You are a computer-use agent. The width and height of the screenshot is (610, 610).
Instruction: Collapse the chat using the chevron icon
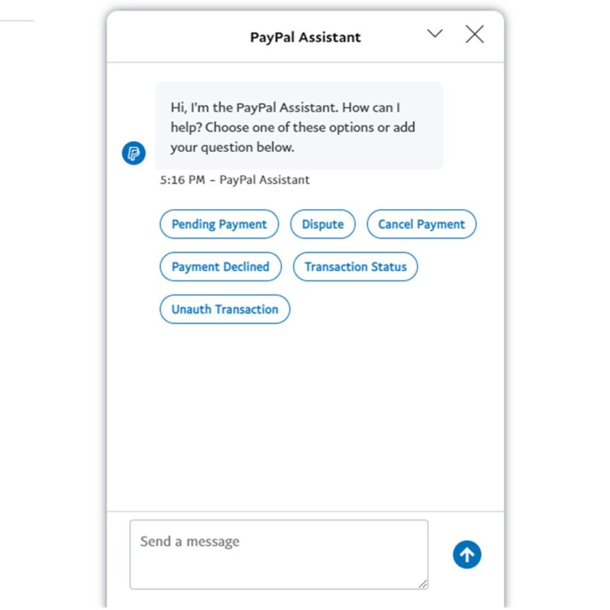[x=435, y=33]
